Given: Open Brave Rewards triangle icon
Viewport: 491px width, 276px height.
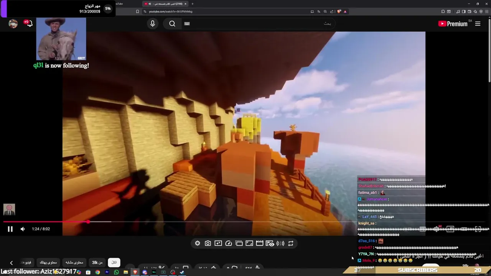Looking at the screenshot, I should click(345, 11).
